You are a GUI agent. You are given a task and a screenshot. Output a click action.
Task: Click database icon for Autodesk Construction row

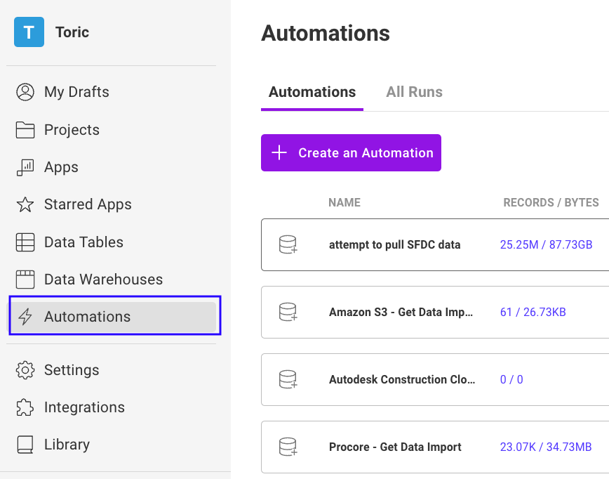click(288, 379)
